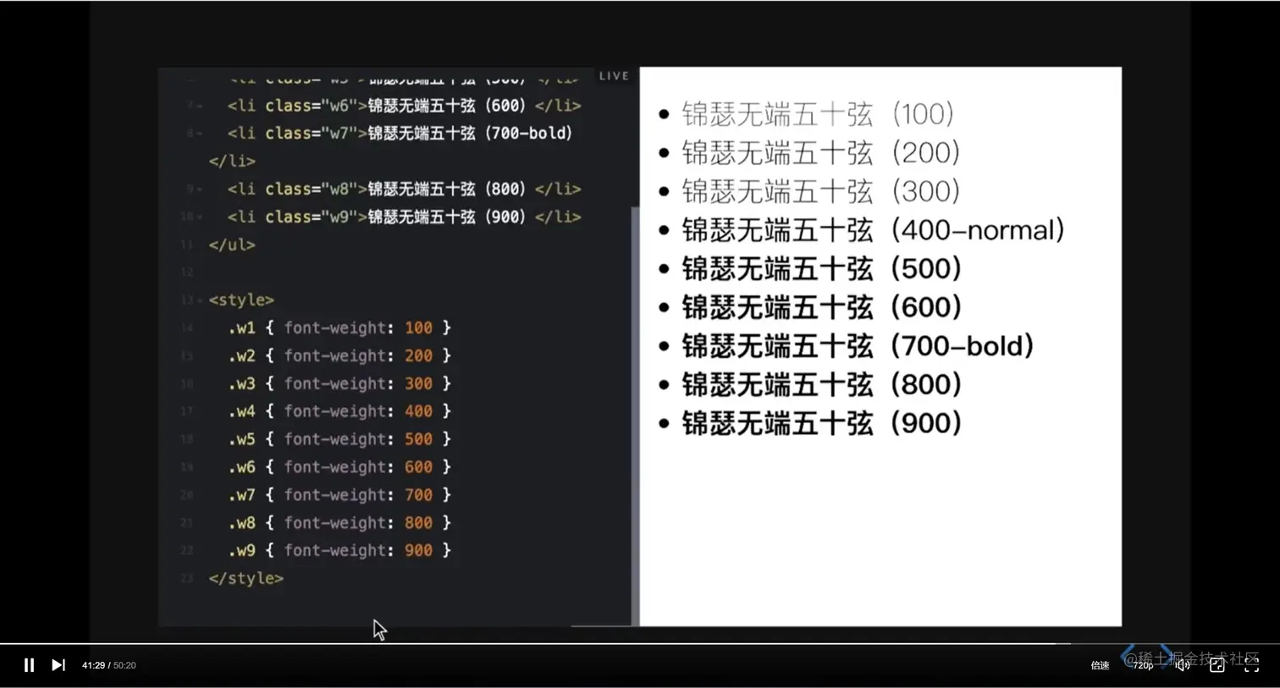Click the preview item ending (300)
Screen dimensions: 1280x688
point(821,191)
